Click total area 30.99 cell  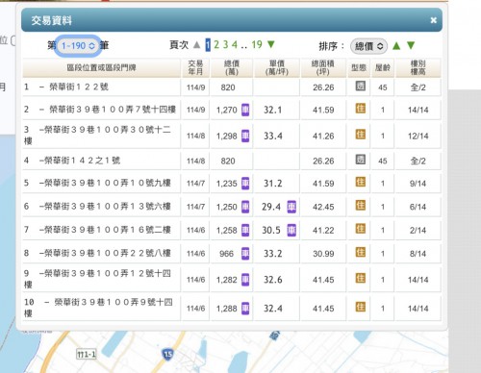point(323,254)
